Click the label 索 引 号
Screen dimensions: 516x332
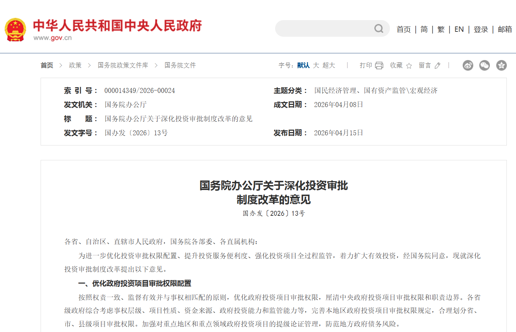pyautogui.click(x=80, y=91)
